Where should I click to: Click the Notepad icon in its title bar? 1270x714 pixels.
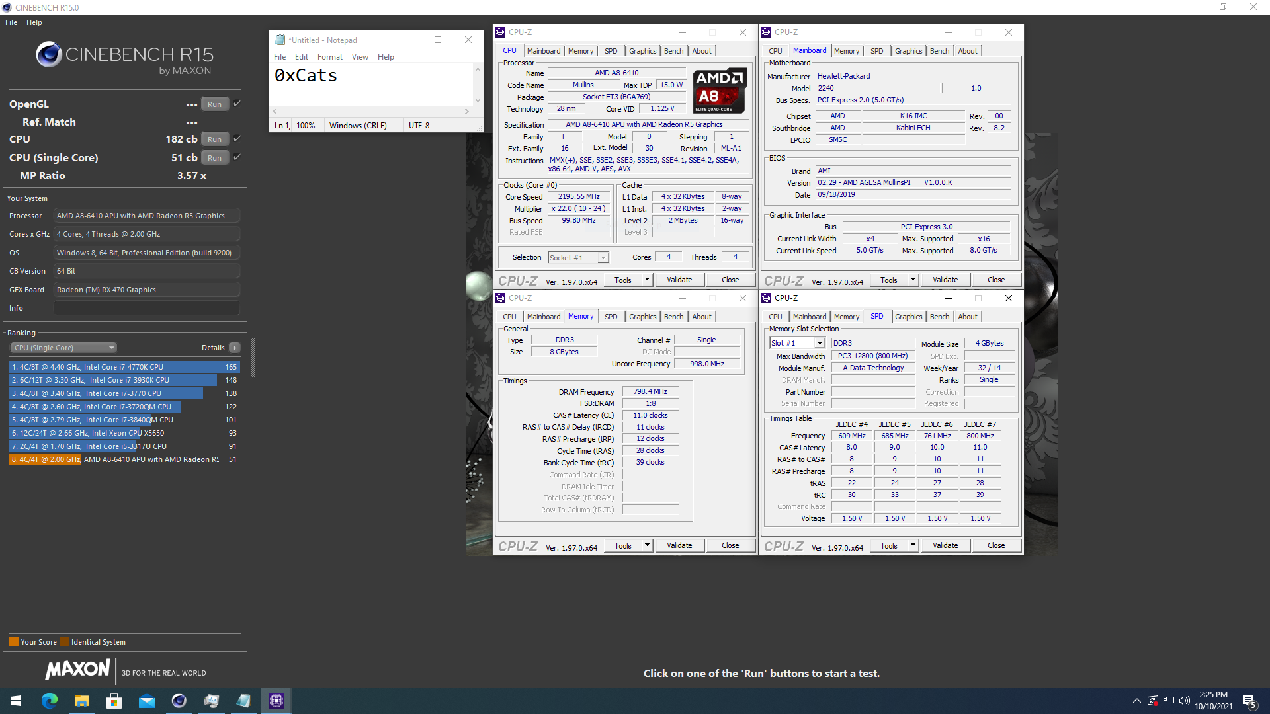[280, 40]
